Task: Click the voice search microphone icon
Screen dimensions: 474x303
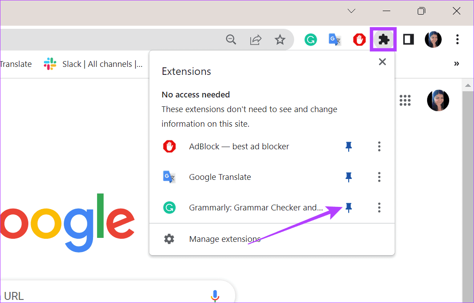Action: point(215,296)
